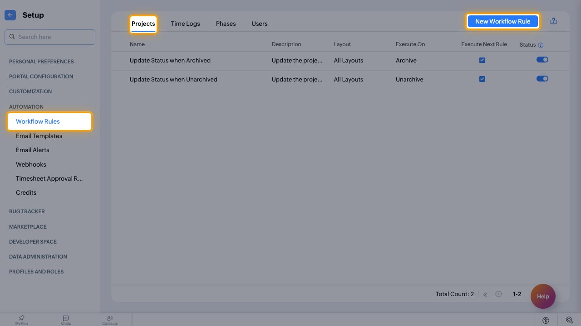Click the accessibility icon in bottom bar
Image resolution: width=581 pixels, height=326 pixels.
pyautogui.click(x=546, y=320)
